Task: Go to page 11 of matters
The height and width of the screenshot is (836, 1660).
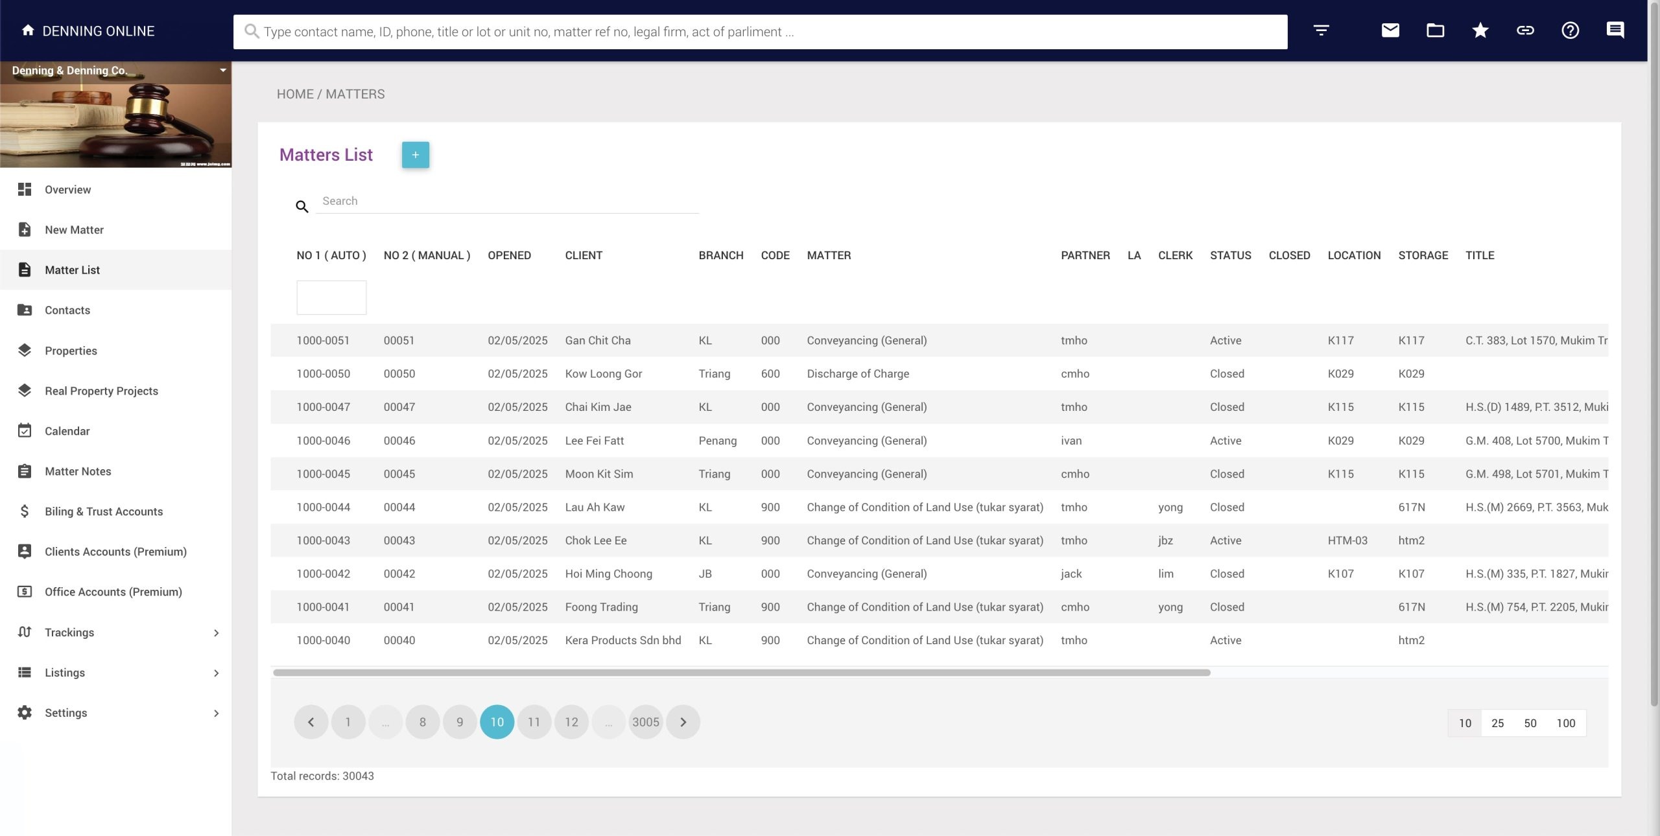Action: click(x=534, y=722)
